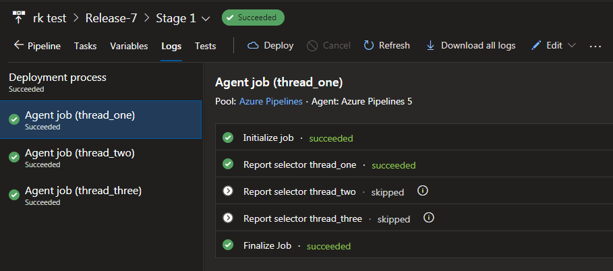This screenshot has width=613, height=271.
Task: Click the Succeeded status badge
Action: click(253, 18)
